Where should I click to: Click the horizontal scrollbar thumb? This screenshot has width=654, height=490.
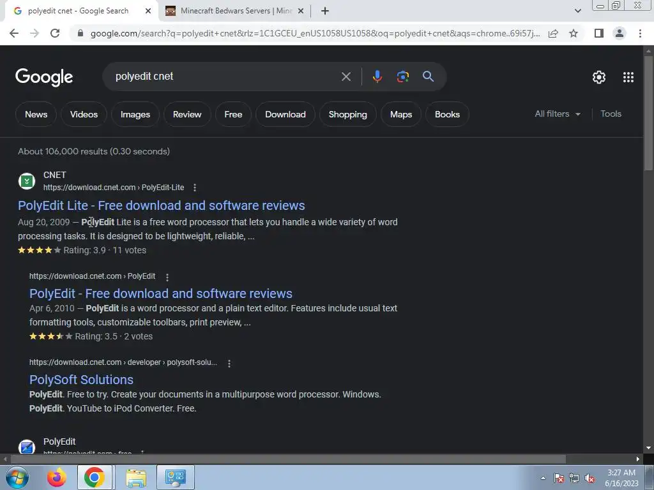(x=288, y=459)
